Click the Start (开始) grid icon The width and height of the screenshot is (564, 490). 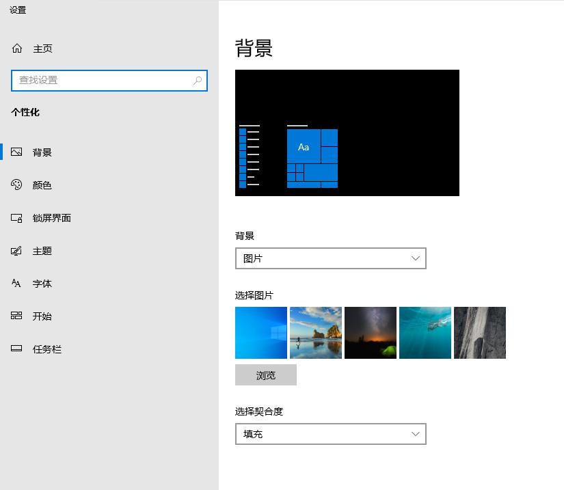tap(17, 316)
